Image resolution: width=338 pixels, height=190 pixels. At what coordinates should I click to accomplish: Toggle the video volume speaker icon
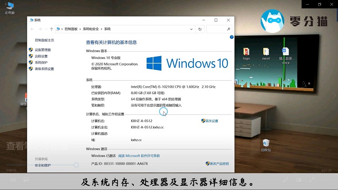tap(13, 180)
